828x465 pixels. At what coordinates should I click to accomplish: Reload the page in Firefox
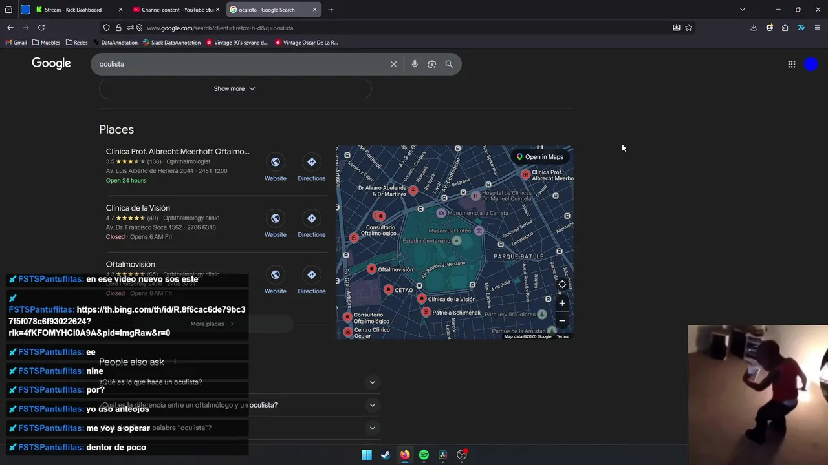(x=41, y=28)
